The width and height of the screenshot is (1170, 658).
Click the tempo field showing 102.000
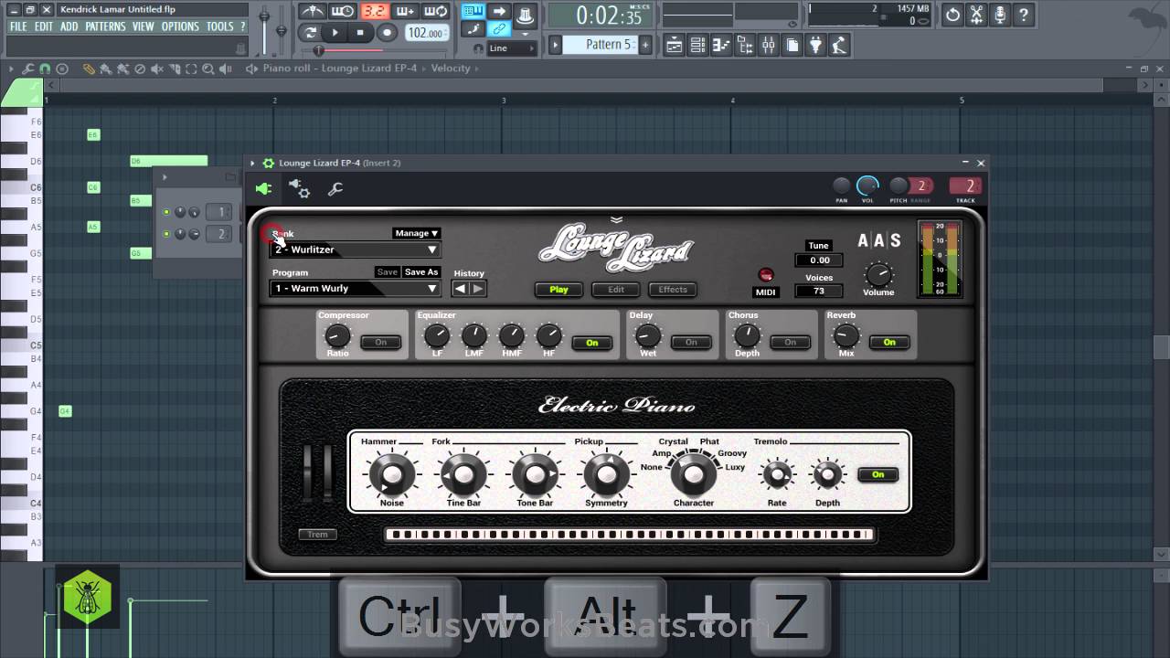tap(425, 33)
